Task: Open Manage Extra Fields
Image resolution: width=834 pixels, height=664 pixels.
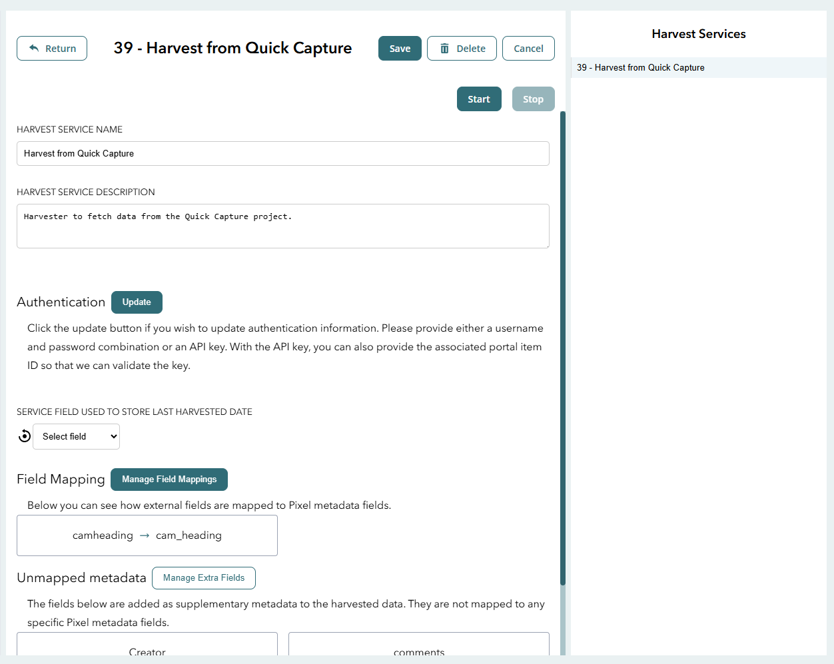Action: coord(204,578)
